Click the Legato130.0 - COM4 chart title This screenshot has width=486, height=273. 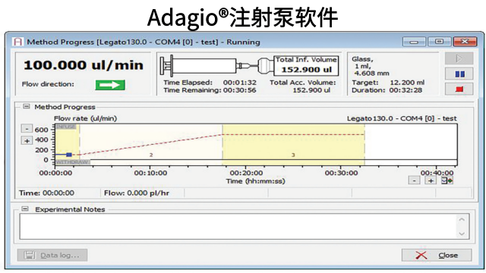point(402,118)
